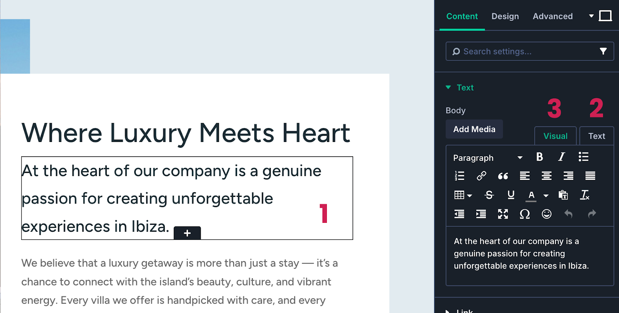Screen dimensions: 619x313
Task: Collapse the Text settings section
Action: tap(449, 87)
